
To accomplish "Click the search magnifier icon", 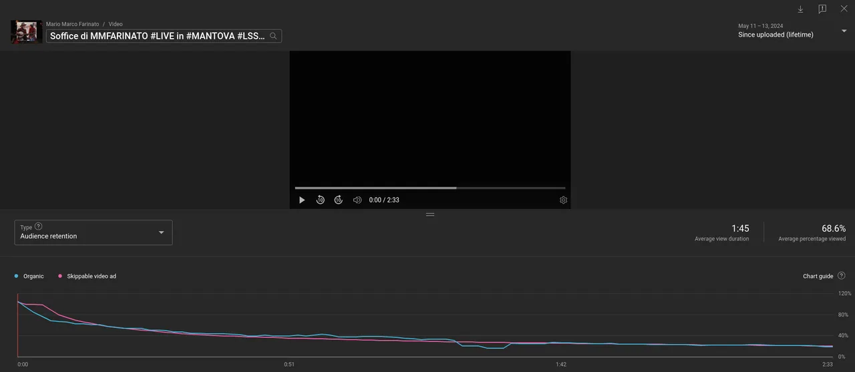I will click(273, 36).
